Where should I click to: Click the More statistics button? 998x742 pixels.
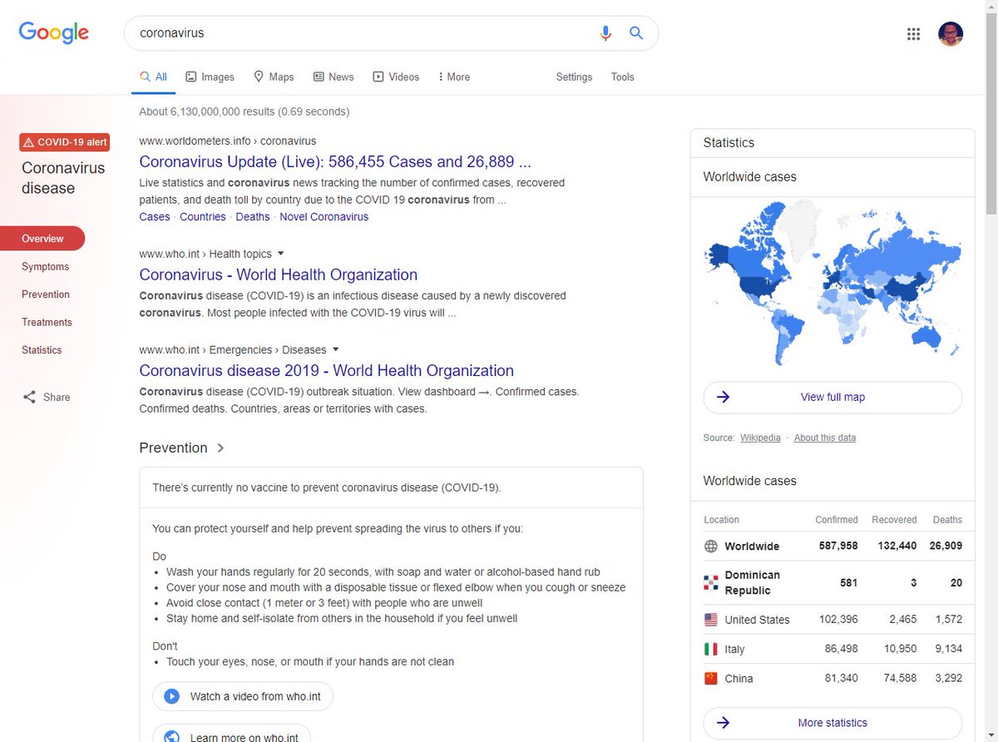click(x=832, y=723)
